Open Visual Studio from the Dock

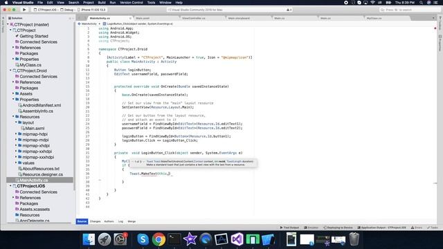pos(237,239)
